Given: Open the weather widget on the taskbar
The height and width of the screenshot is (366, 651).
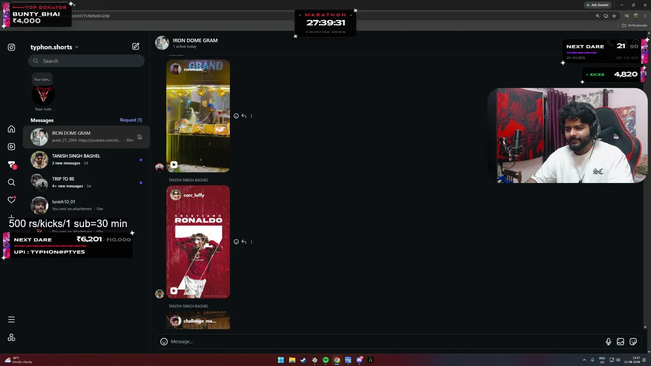Looking at the screenshot, I should (18, 360).
